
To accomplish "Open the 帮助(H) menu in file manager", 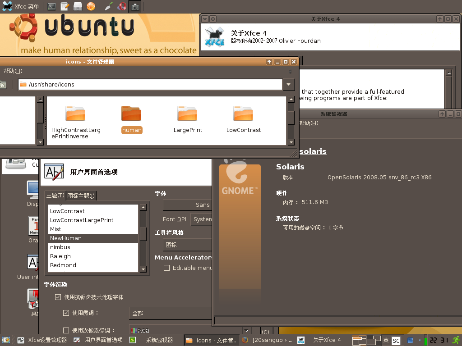I will click(13, 71).
